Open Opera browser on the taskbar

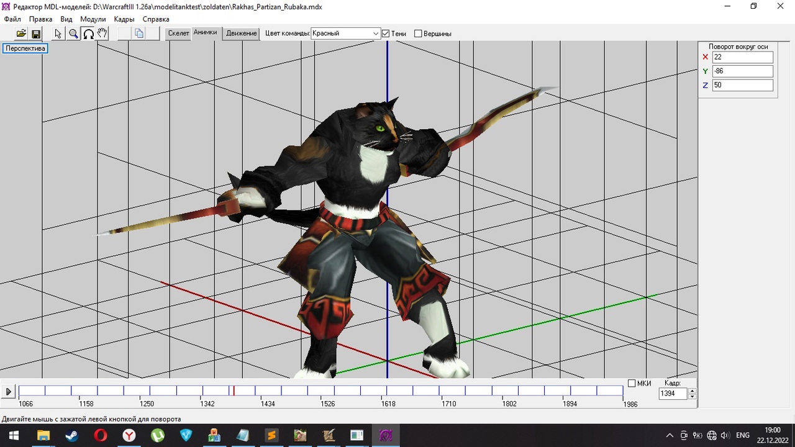[x=100, y=435]
